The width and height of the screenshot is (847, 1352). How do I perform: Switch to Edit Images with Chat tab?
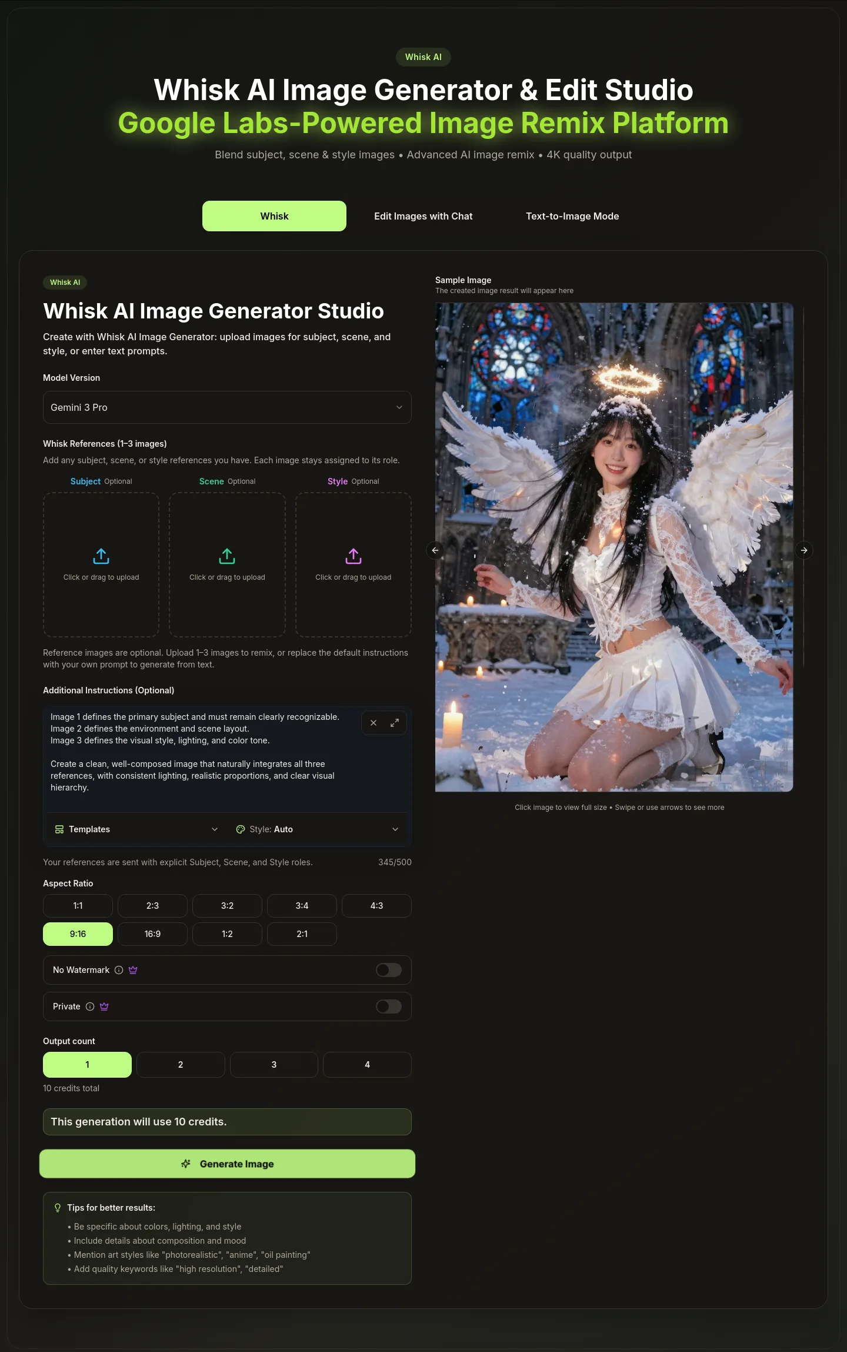[x=423, y=216]
